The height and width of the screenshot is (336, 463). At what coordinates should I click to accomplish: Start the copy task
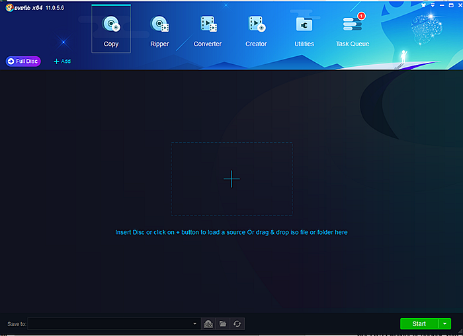419,323
